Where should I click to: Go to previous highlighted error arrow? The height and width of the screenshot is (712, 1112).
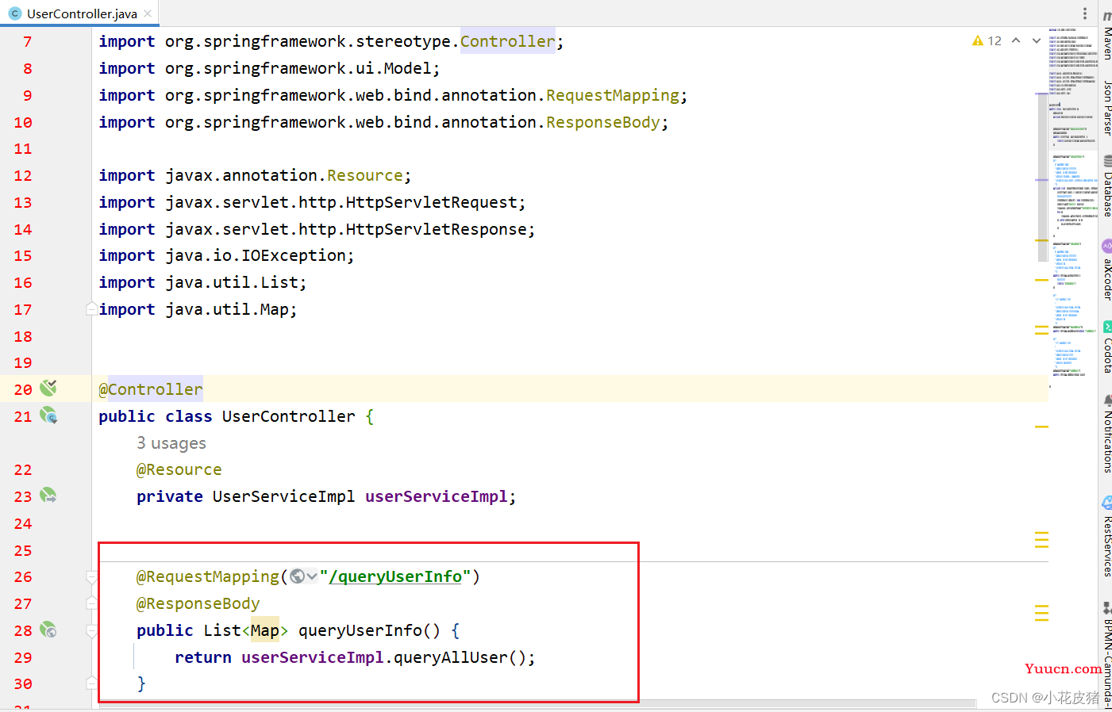click(x=1016, y=40)
